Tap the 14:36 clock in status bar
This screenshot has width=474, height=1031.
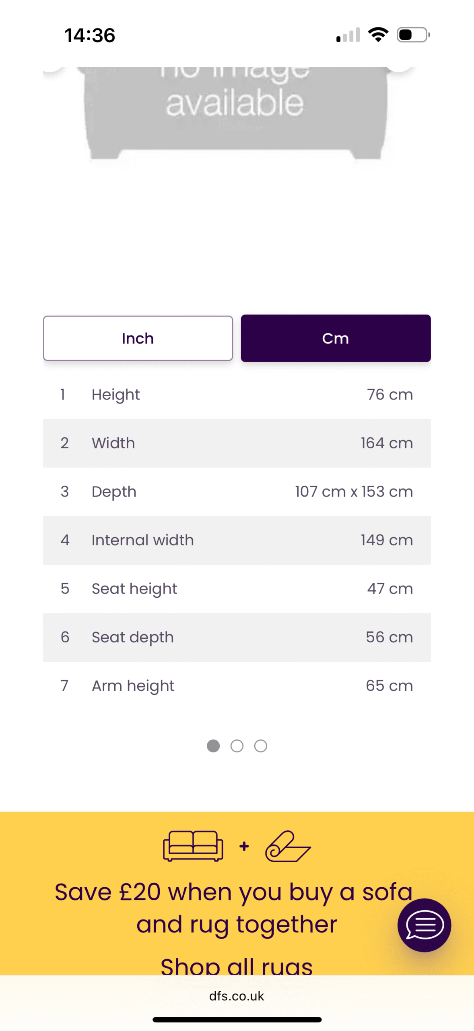click(x=90, y=35)
